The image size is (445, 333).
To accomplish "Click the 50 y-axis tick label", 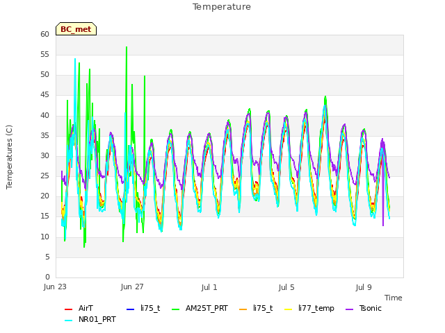I will click(44, 75).
